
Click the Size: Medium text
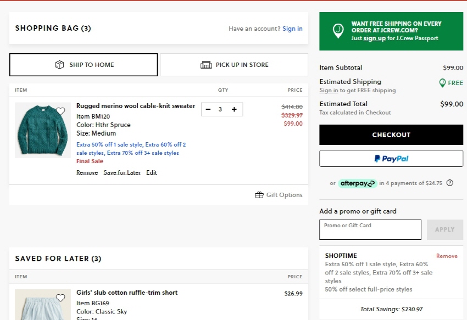pyautogui.click(x=96, y=133)
